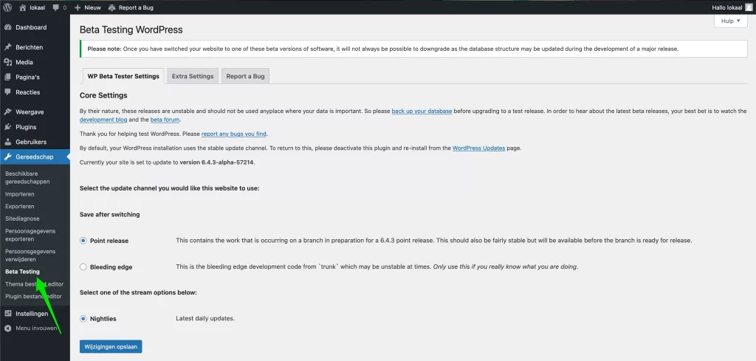Switch to the Report a Bug tab
756x361 pixels.
(x=246, y=76)
